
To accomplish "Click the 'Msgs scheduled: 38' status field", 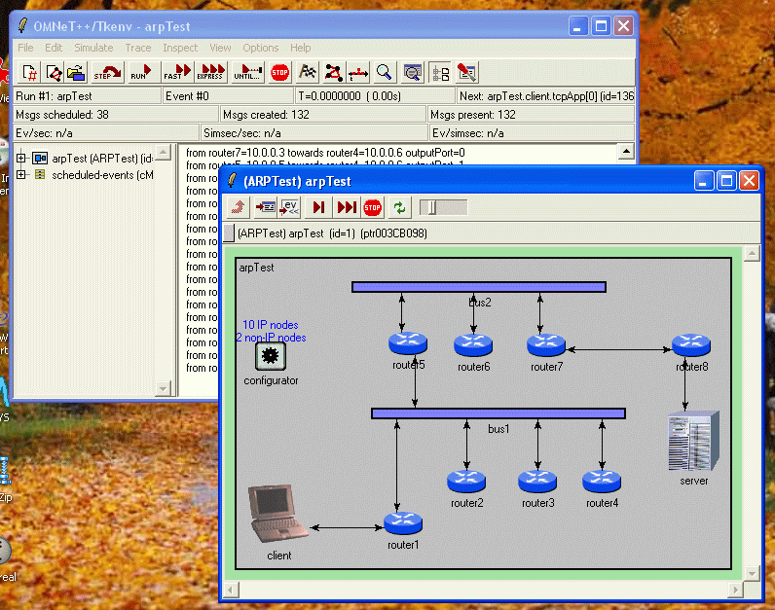I will point(116,115).
